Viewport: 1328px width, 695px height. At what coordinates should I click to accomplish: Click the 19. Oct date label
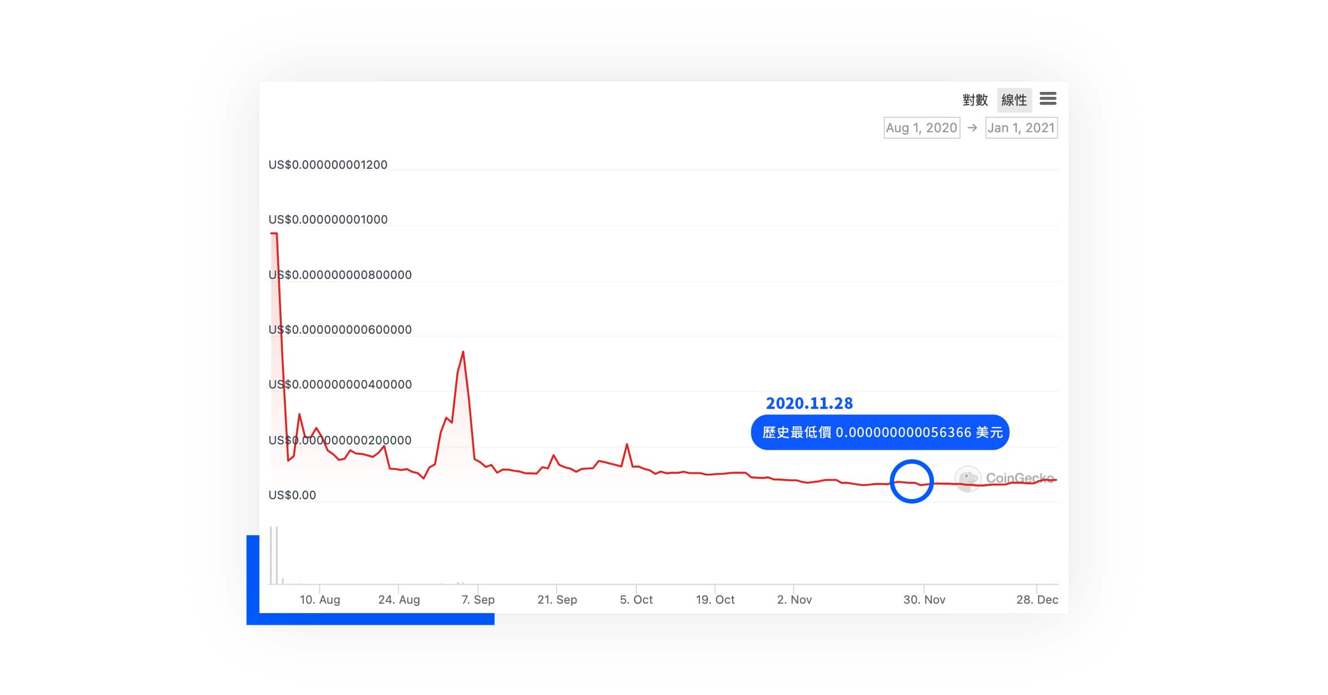coord(715,600)
